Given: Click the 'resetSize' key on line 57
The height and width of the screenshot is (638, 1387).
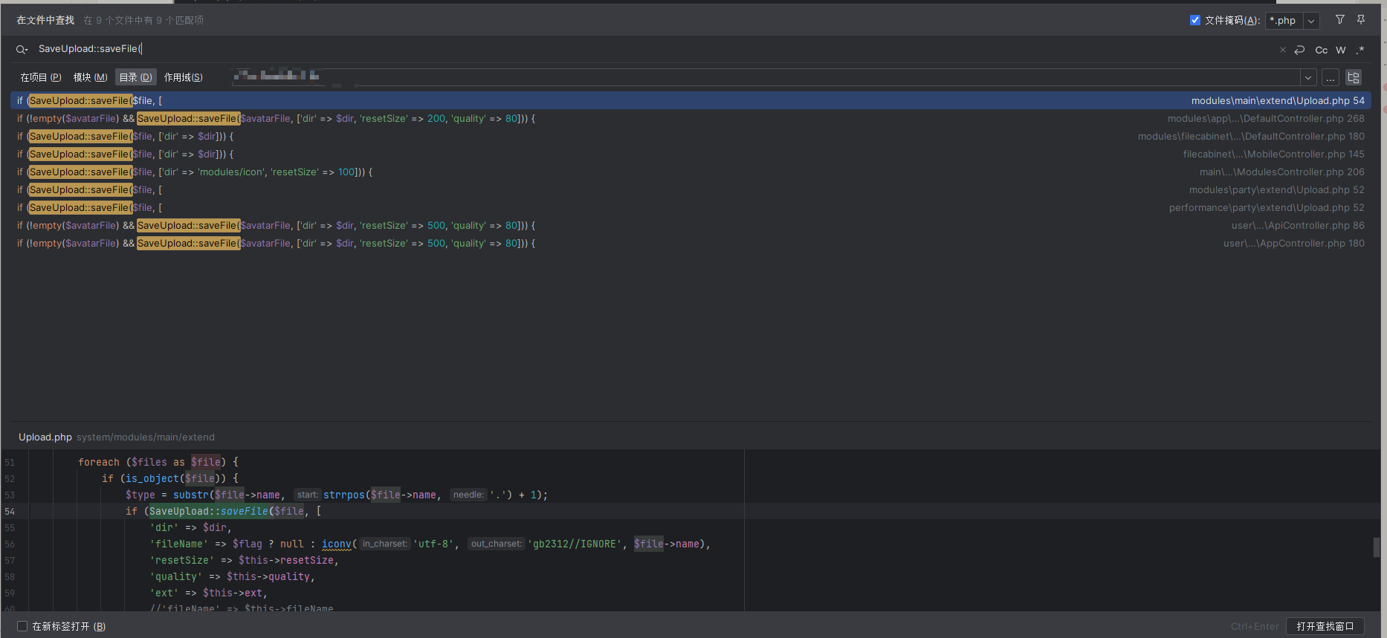Looking at the screenshot, I should (182, 560).
